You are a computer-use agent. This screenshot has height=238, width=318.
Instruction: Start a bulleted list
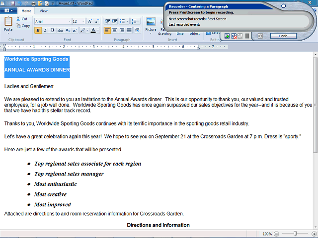tap(122, 21)
